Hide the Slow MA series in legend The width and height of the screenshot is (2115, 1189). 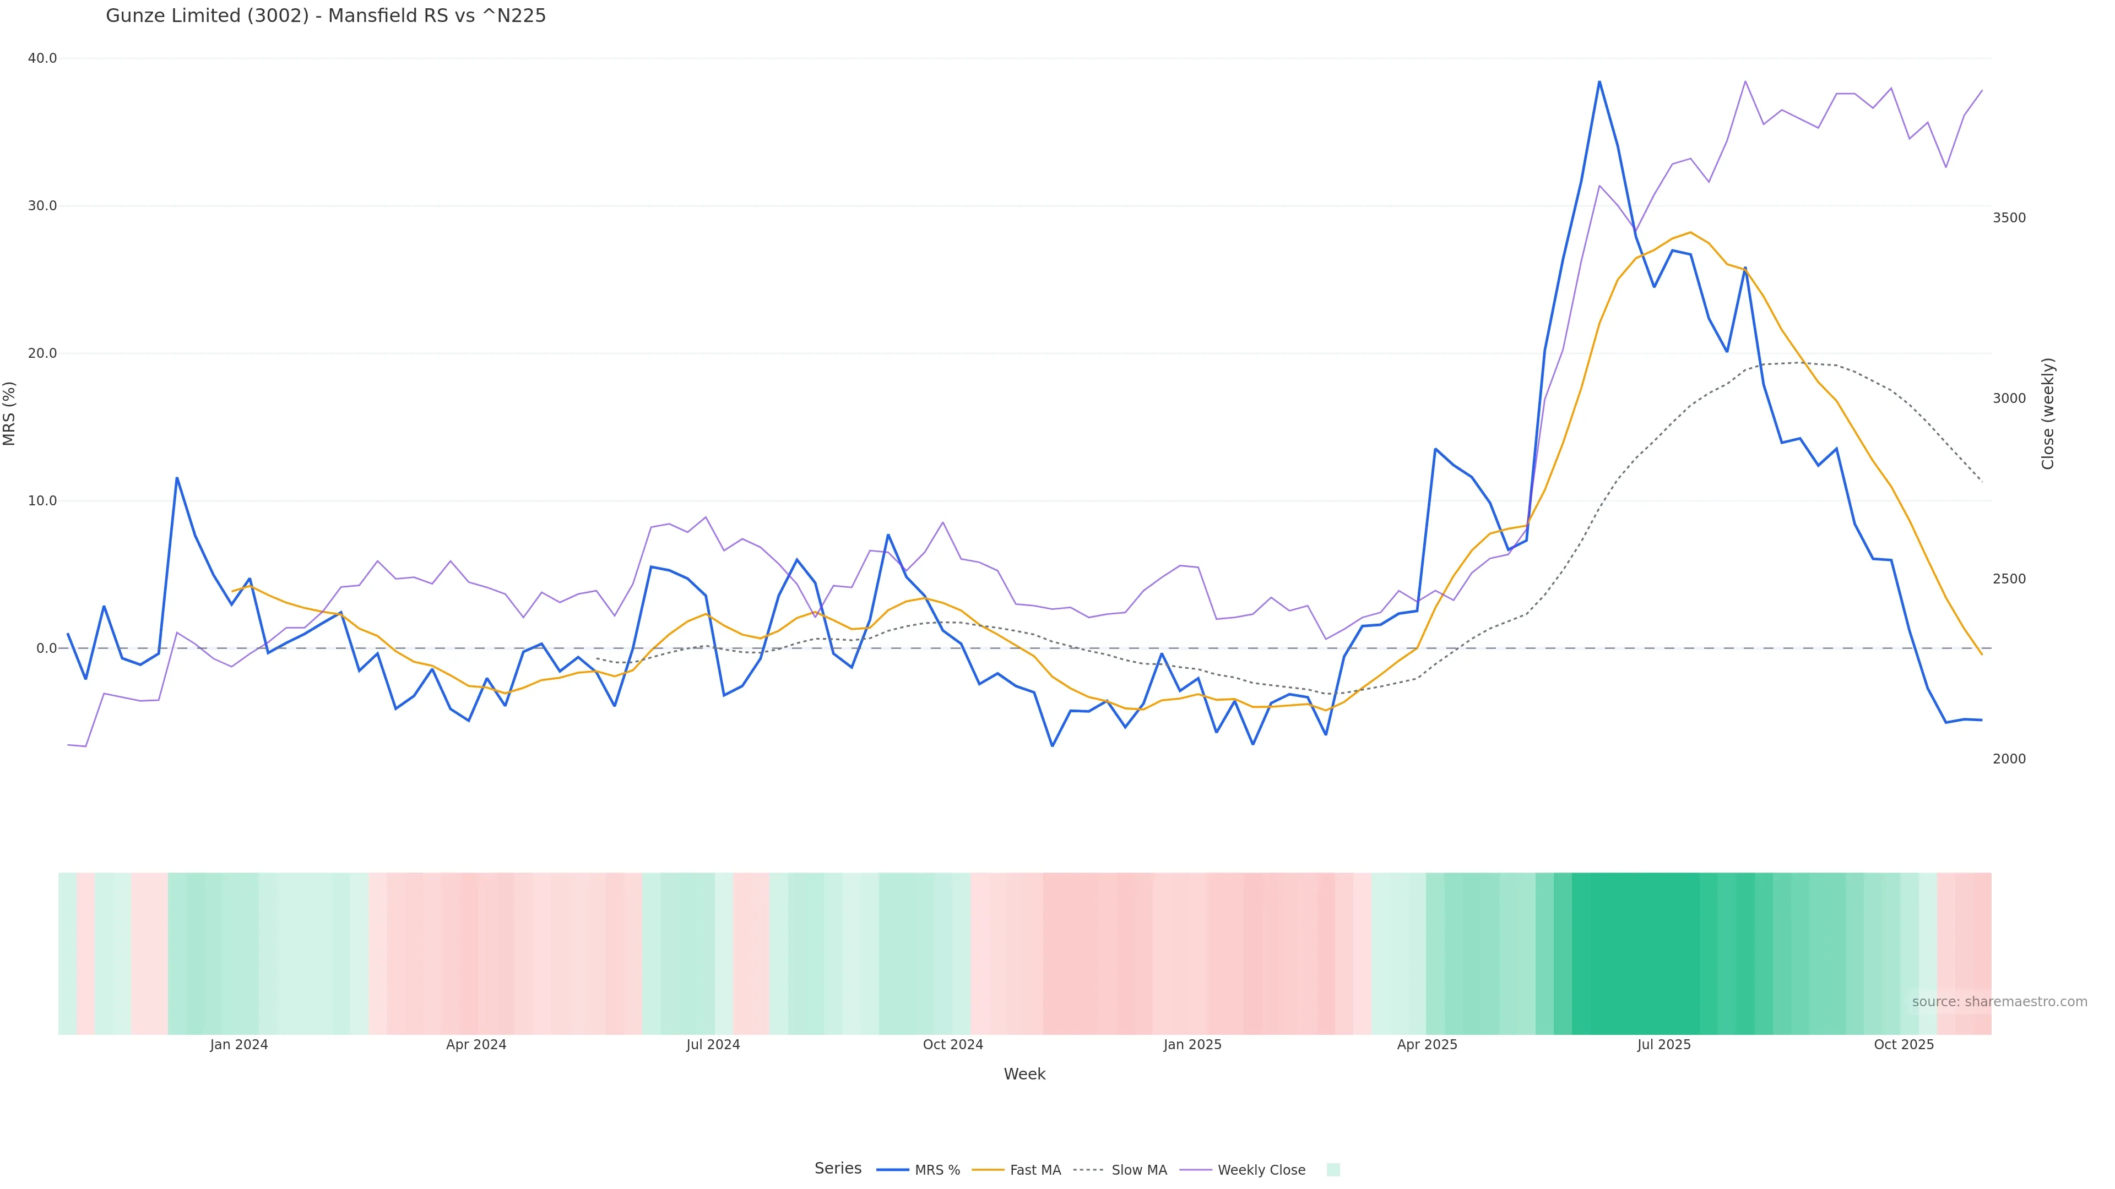[1139, 1170]
